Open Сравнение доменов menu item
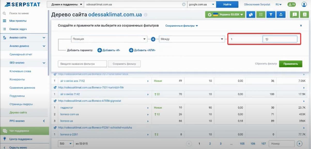The width and height of the screenshot is (311, 149). pyautogui.click(x=22, y=88)
